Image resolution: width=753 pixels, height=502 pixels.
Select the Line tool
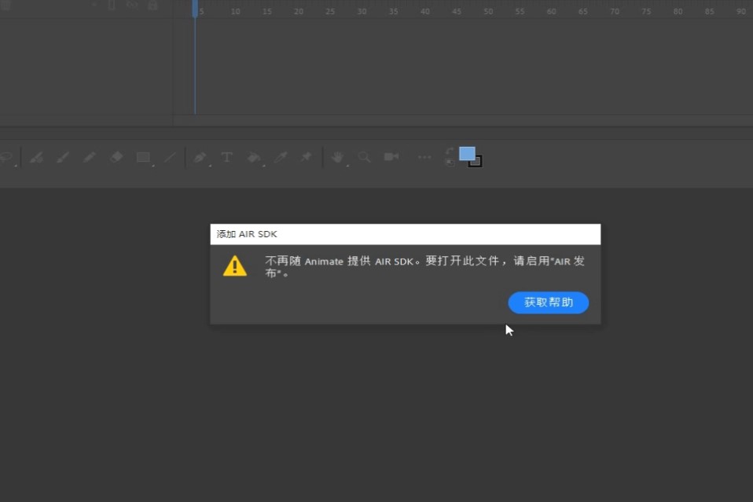pyautogui.click(x=169, y=157)
